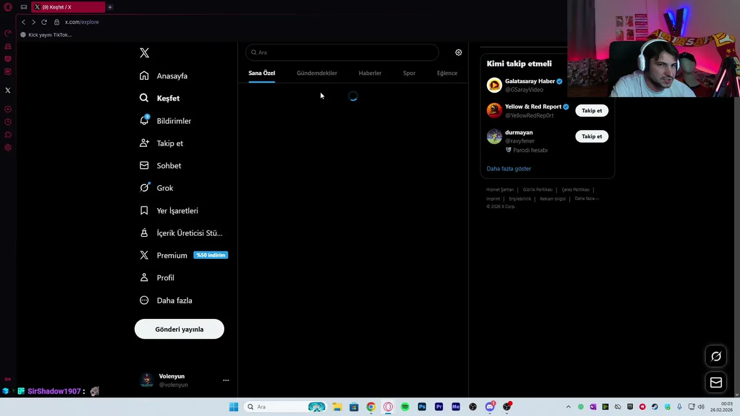
Task: Open the Kick yayını TikTok bookmark
Action: pyautogui.click(x=46, y=35)
